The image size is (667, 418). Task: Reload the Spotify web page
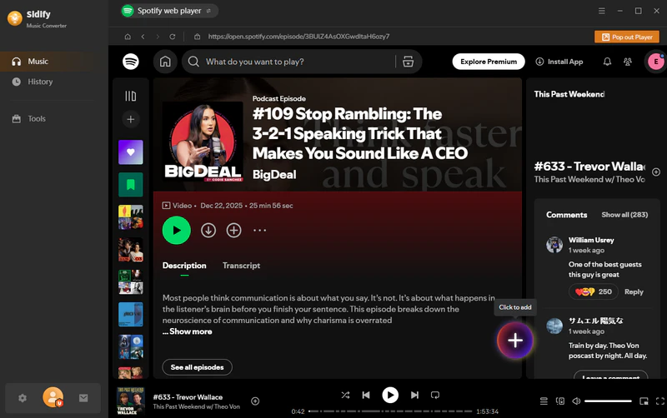(173, 37)
